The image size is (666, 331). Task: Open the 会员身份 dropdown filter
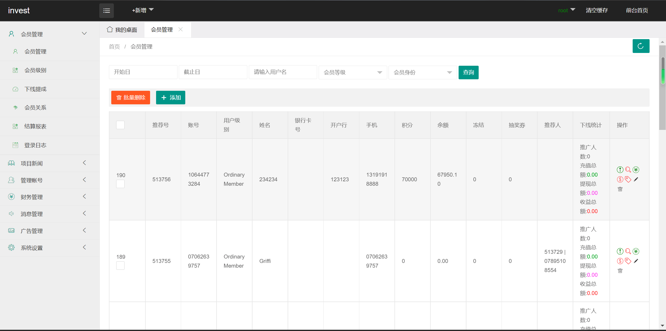click(x=422, y=72)
